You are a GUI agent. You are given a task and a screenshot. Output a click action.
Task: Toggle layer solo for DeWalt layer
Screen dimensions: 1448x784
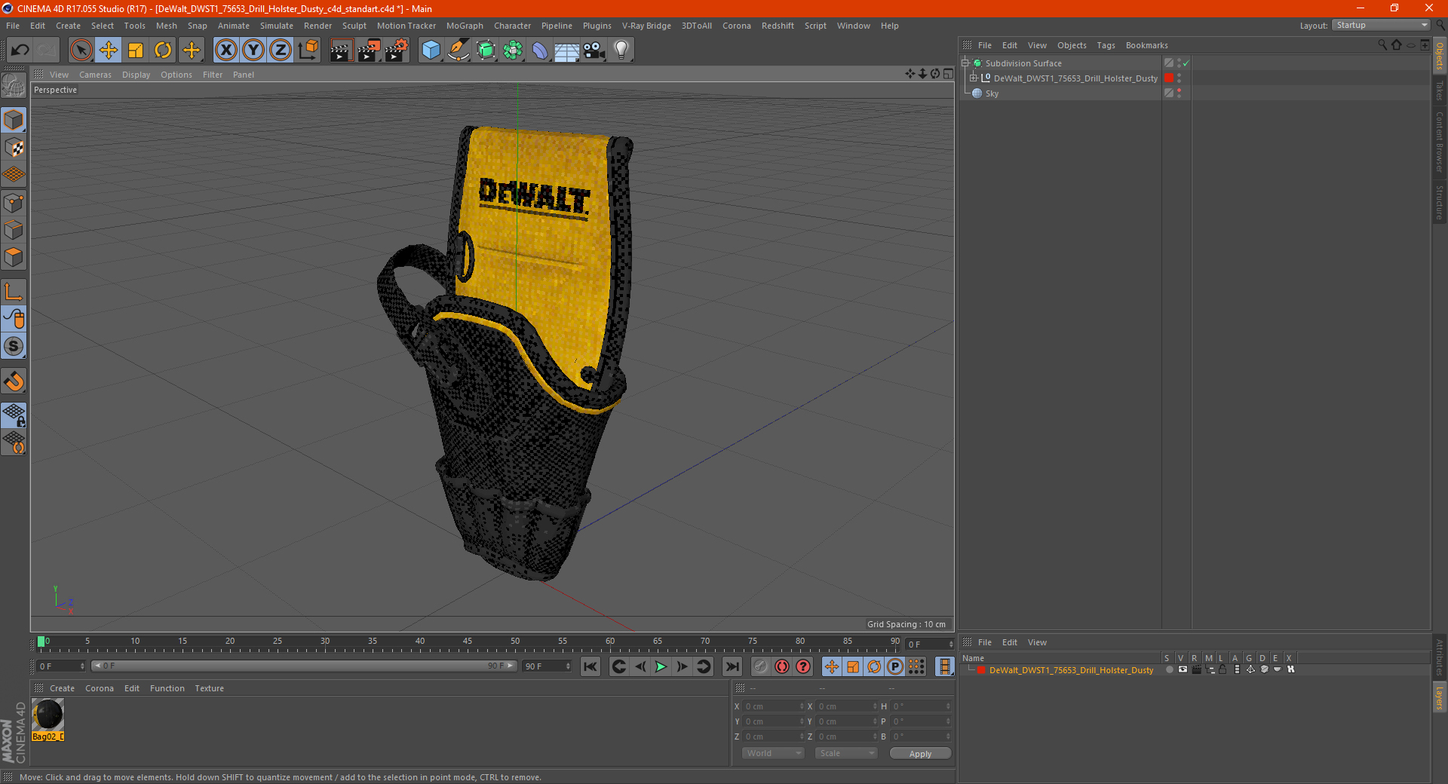point(1169,669)
